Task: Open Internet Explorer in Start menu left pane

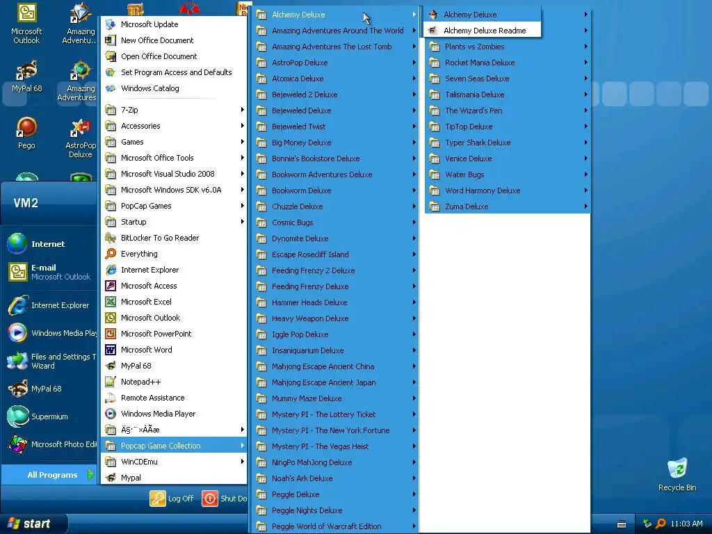Action: 50,305
